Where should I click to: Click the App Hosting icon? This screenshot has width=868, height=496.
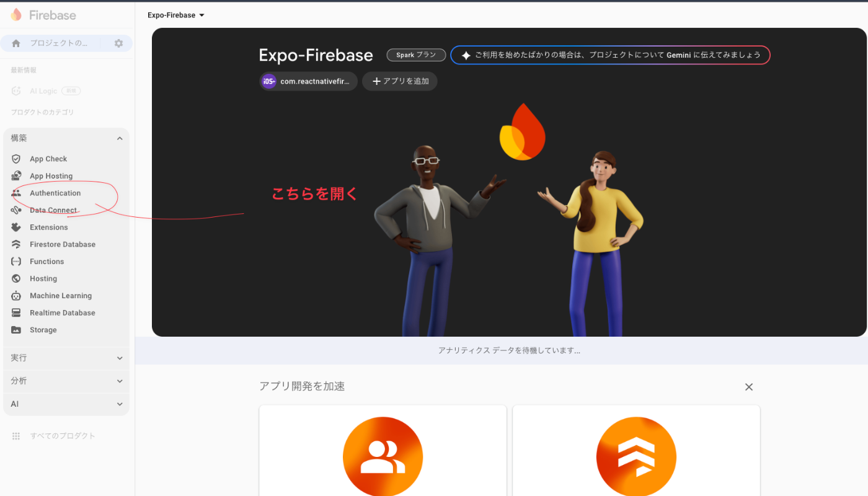pyautogui.click(x=16, y=176)
